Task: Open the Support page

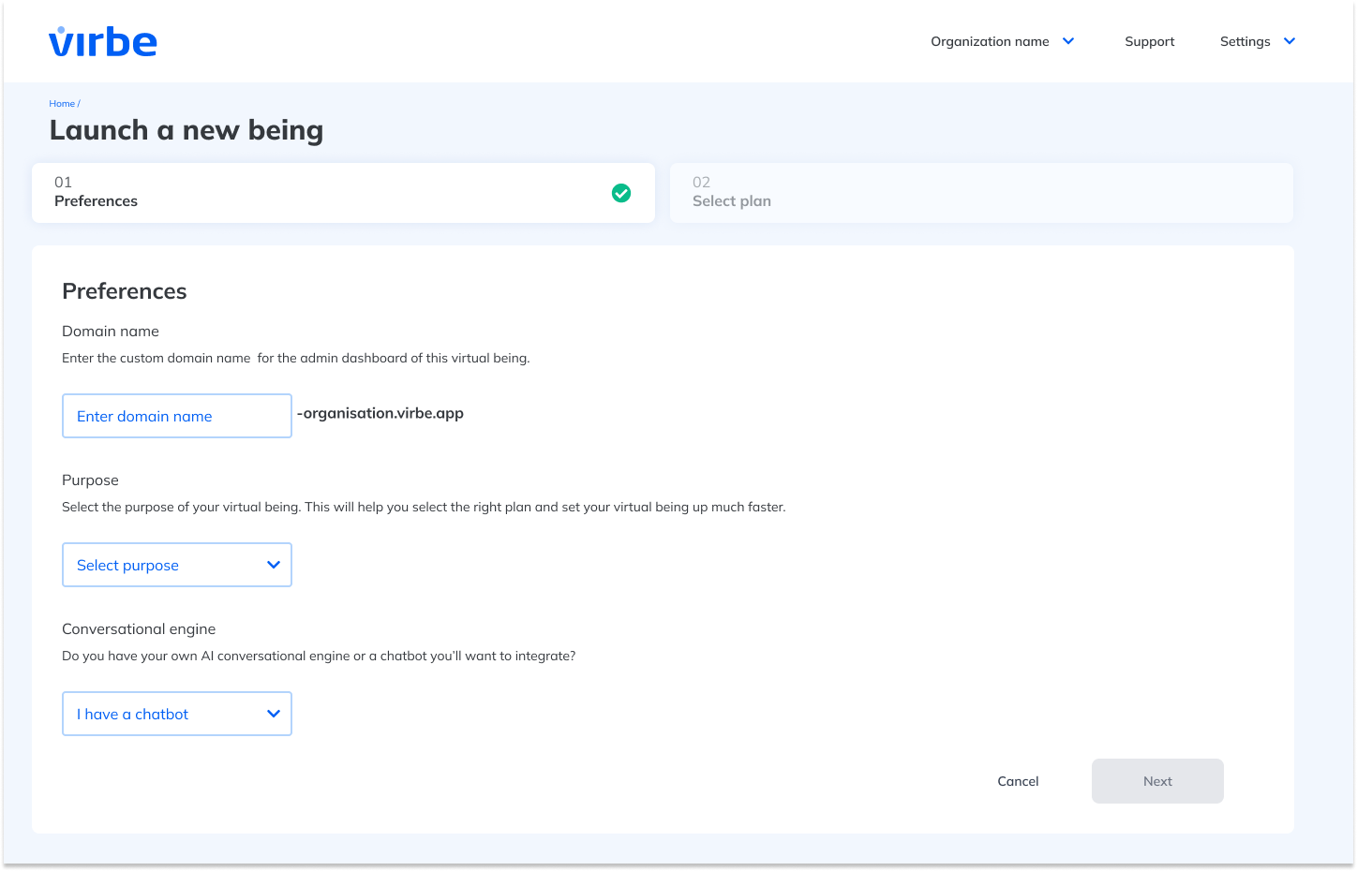Action: [x=1149, y=41]
